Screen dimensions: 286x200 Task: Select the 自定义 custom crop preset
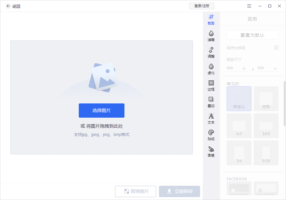coord(239,99)
